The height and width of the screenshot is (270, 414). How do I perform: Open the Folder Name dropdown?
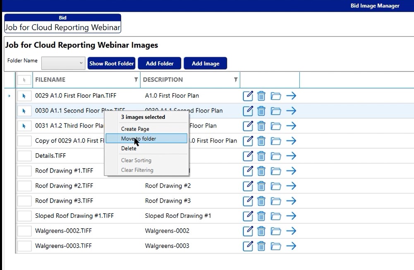[63, 63]
